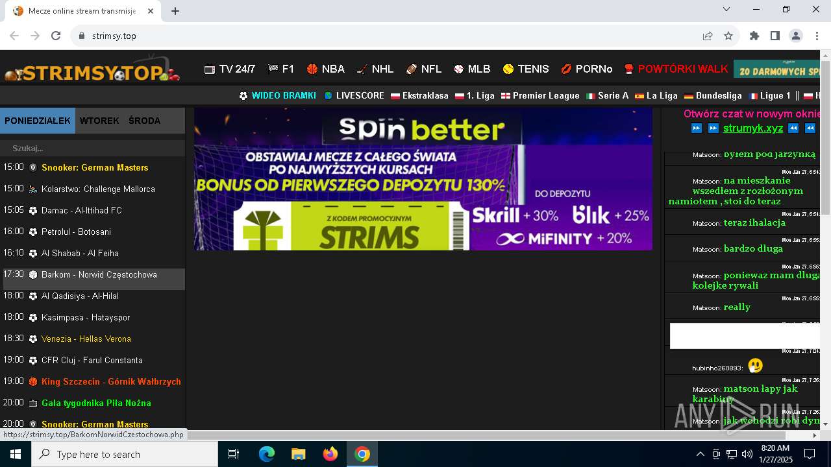Viewport: 831px width, 467px height.
Task: Open Windows Start menu
Action: click(16, 454)
